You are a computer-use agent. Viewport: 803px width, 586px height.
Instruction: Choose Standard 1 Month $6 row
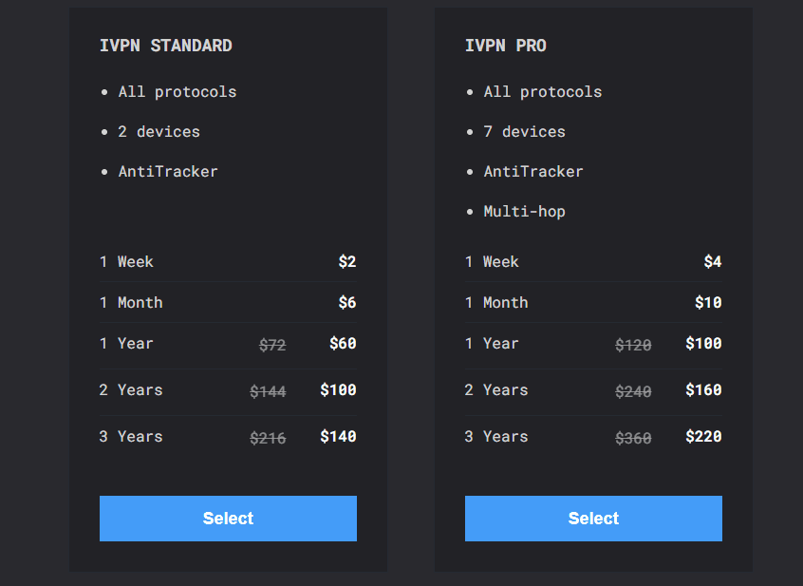[x=228, y=302]
